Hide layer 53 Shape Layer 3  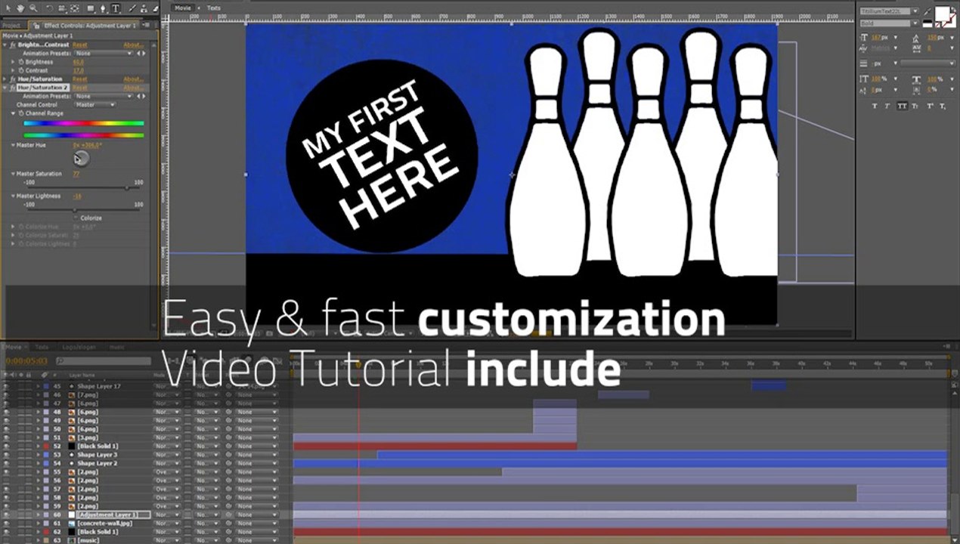click(x=6, y=455)
